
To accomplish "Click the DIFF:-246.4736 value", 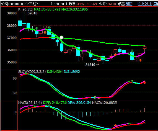I will coord(55,103).
